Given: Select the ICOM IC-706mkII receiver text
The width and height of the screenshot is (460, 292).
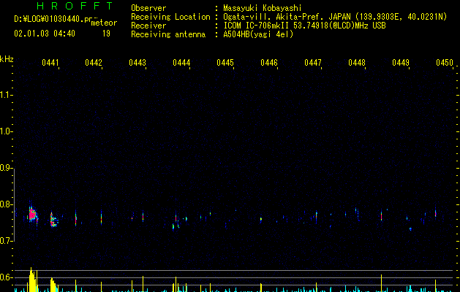Looking at the screenshot, I should tap(304, 26).
